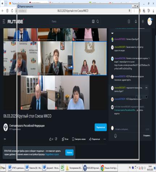The image size is (156, 172).
Task: Open notifications bell icon
Action: [x=136, y=21]
